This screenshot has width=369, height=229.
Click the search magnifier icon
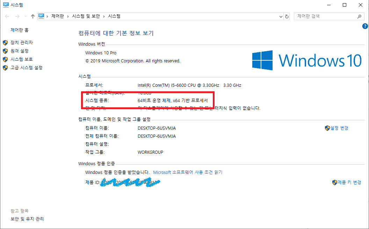[x=359, y=16]
